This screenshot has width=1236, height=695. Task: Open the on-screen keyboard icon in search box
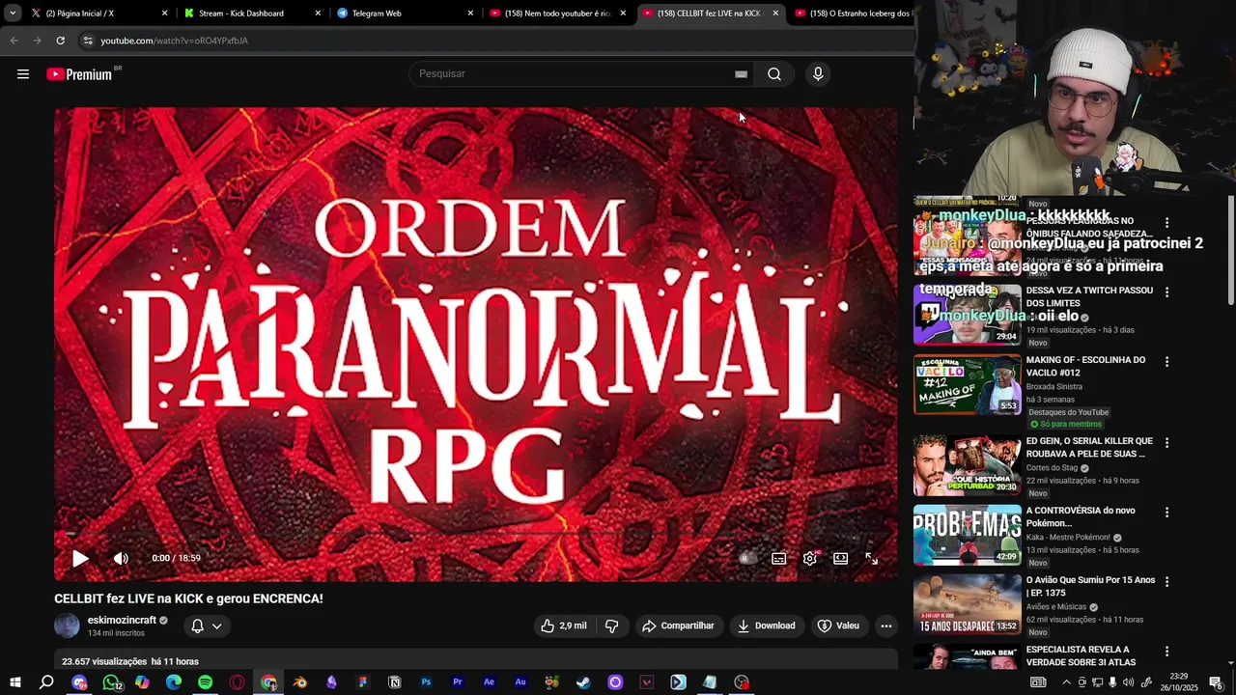click(741, 74)
